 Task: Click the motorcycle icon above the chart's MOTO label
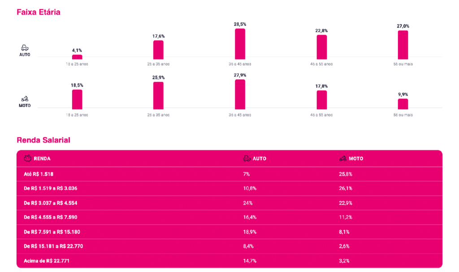(25, 99)
